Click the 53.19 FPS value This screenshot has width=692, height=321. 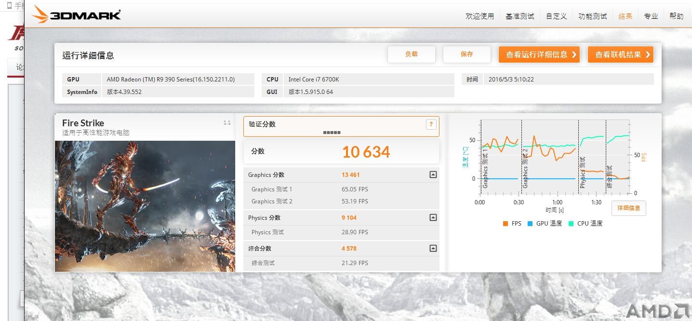(355, 201)
